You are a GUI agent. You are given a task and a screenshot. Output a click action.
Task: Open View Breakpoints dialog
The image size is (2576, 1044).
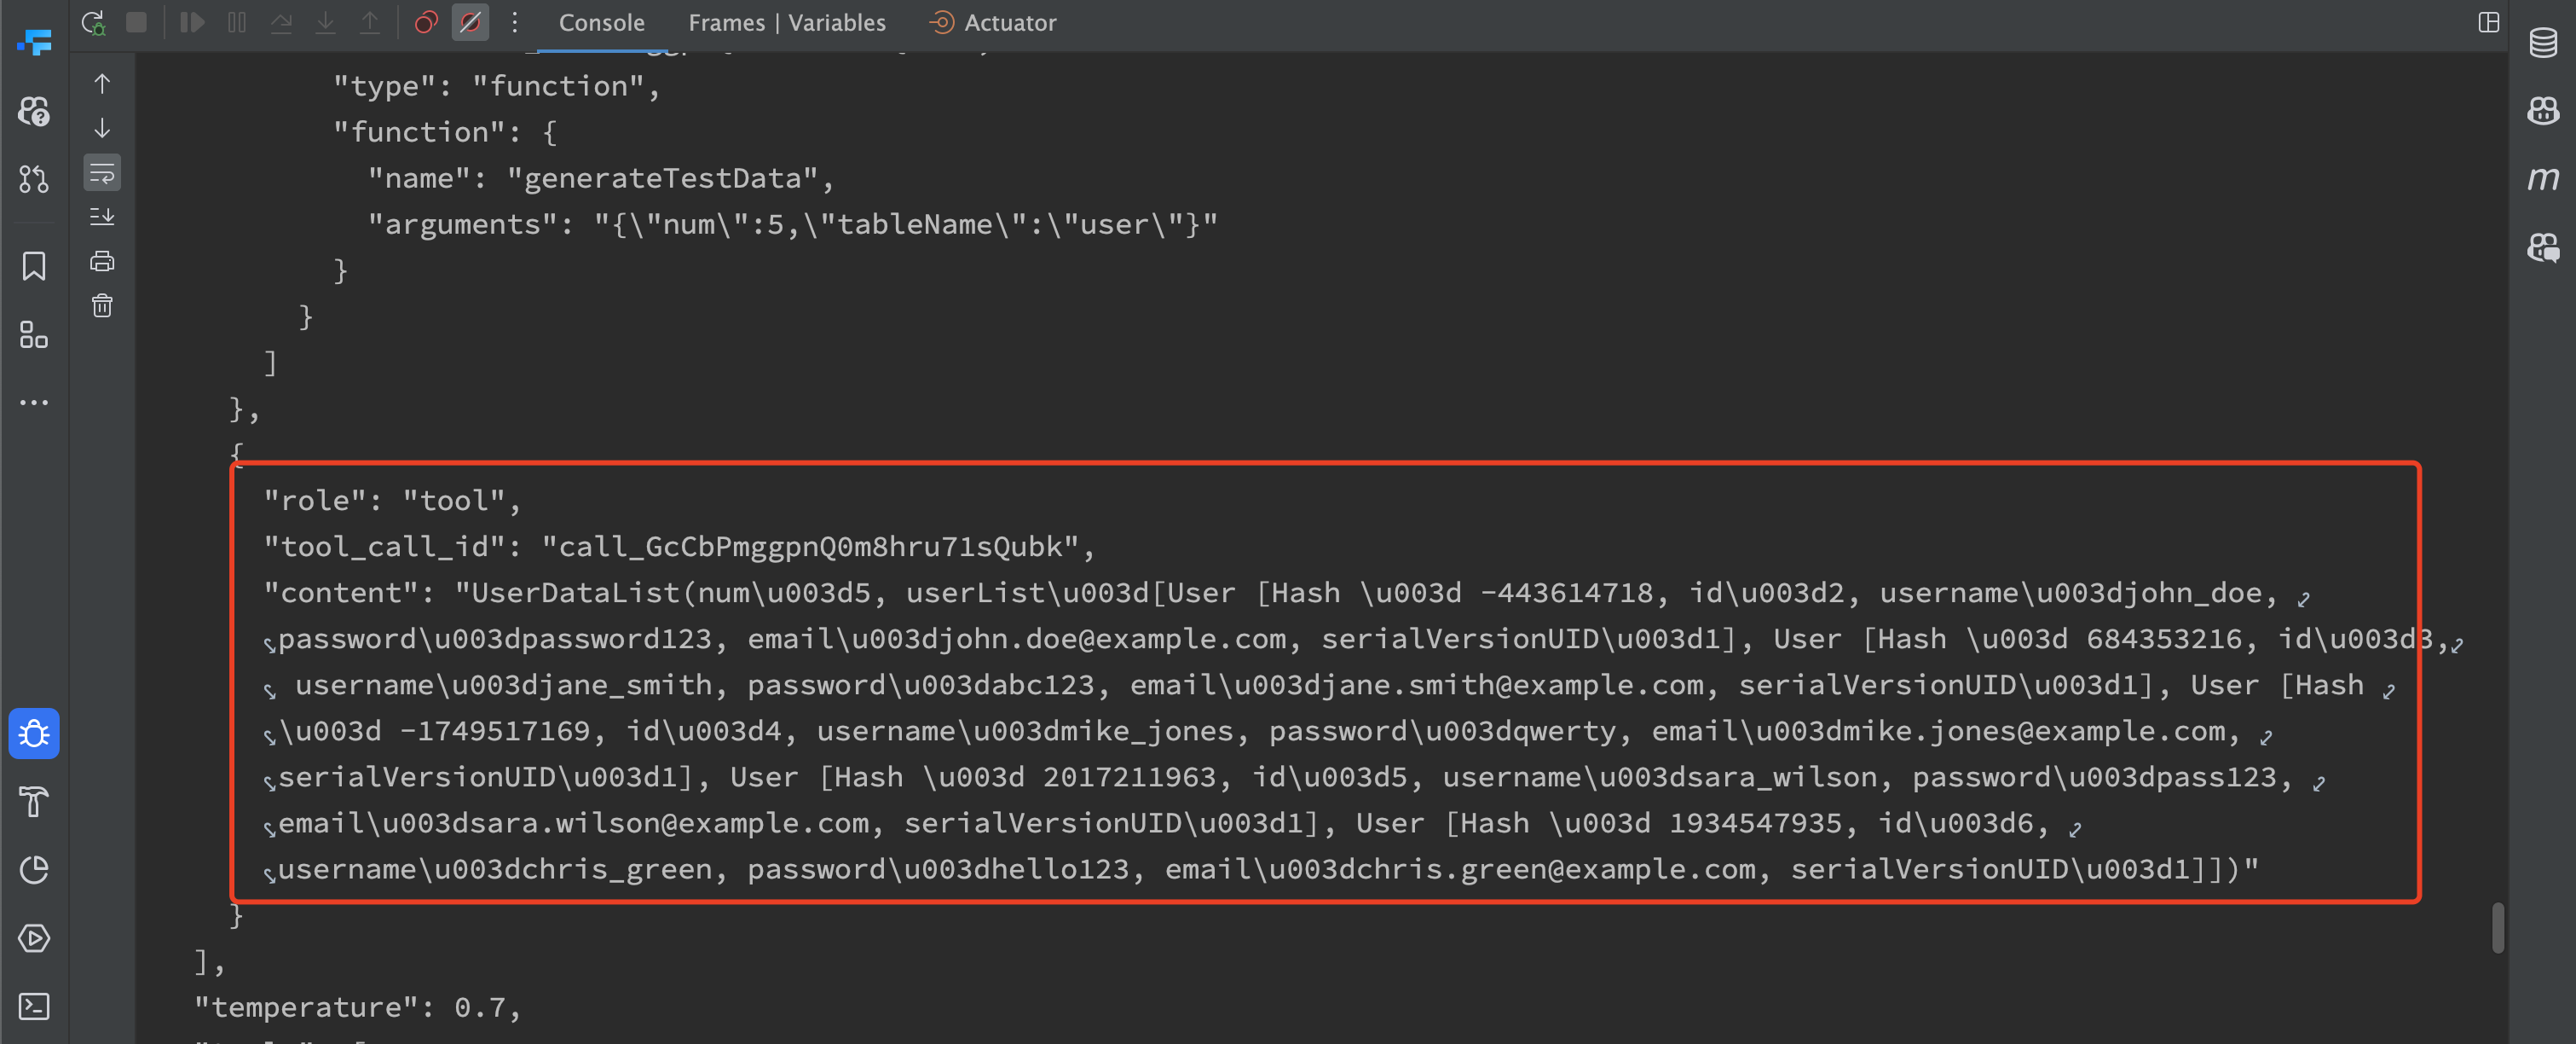tap(426, 22)
